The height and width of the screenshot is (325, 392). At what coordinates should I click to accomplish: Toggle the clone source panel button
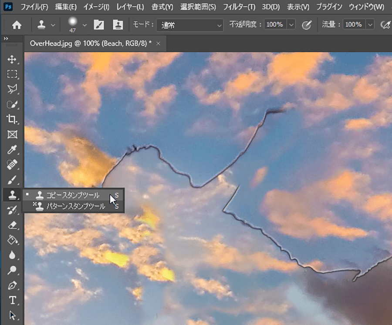[118, 25]
